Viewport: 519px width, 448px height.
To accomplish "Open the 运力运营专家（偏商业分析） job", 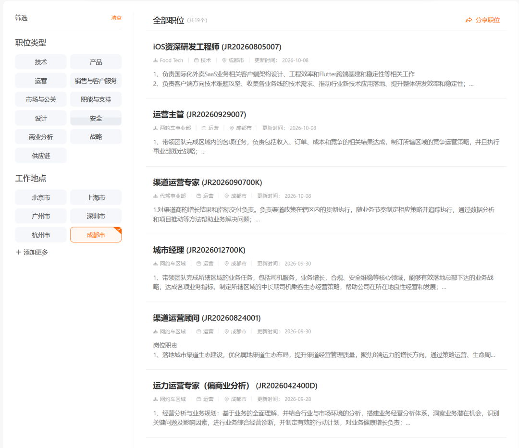I will pyautogui.click(x=235, y=386).
